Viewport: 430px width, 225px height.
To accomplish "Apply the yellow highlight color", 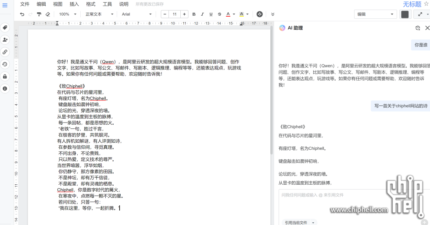I will point(241,14).
